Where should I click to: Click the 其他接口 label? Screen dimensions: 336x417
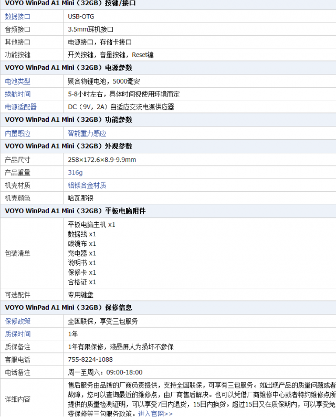coord(17,42)
